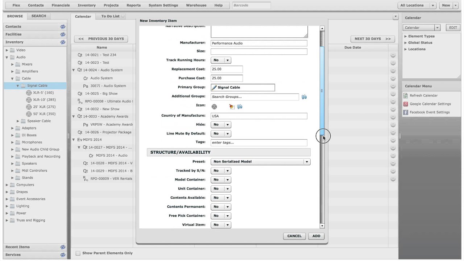Image resolution: width=464 pixels, height=261 pixels.
Task: Open Google Calendar Settings icon
Action: coord(406,104)
